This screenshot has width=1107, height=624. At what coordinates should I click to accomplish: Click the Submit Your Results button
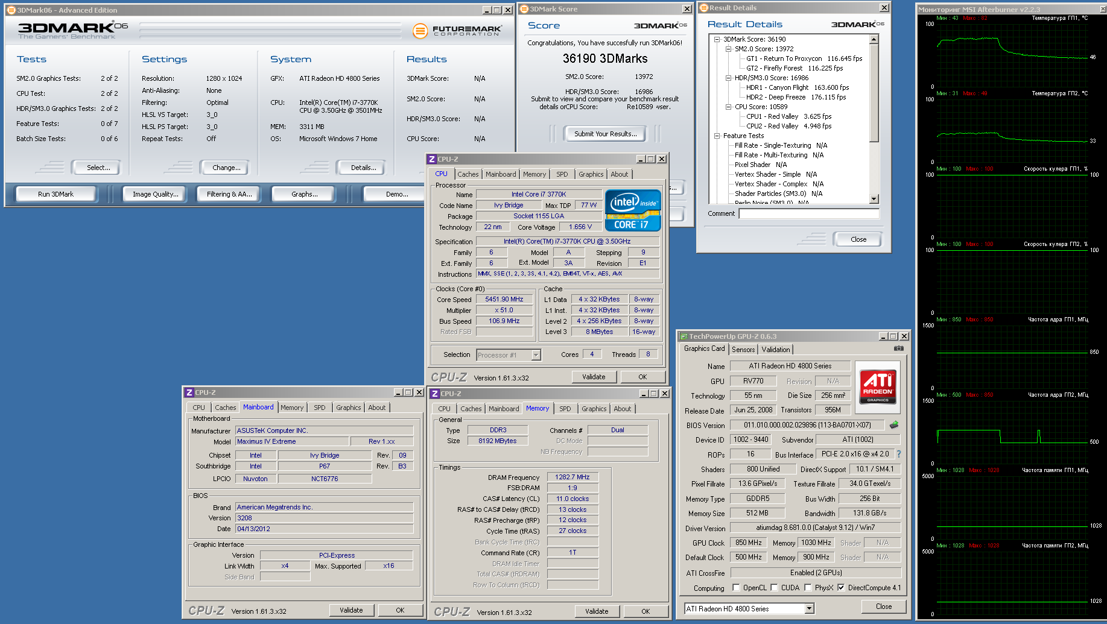pos(605,134)
